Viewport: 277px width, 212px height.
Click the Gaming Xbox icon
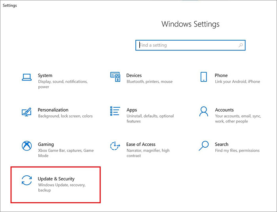pos(27,146)
